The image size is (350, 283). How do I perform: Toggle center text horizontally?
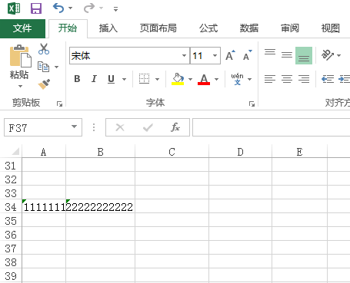287,79
